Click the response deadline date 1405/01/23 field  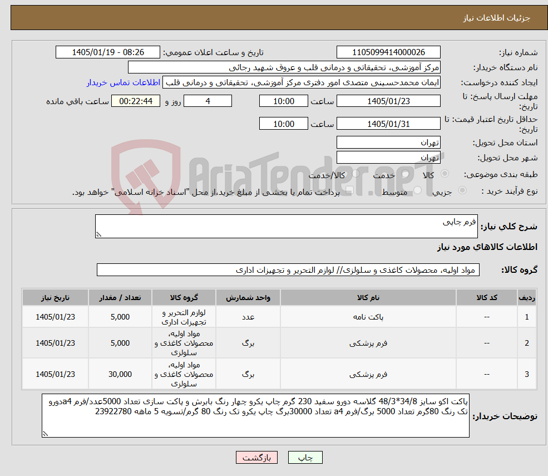click(x=388, y=101)
